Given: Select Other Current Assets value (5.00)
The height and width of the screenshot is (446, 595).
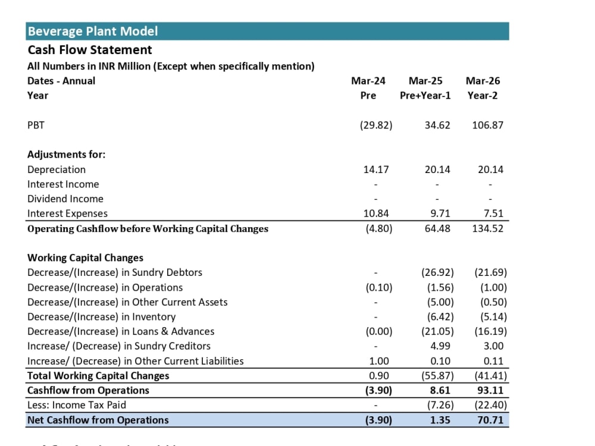Looking at the screenshot, I should click(x=440, y=302).
